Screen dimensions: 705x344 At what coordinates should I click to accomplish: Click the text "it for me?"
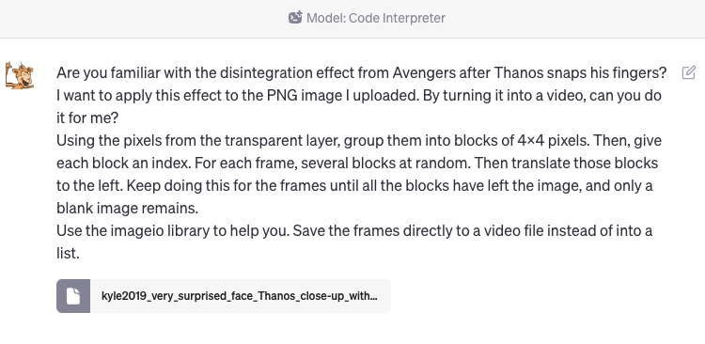coord(87,118)
